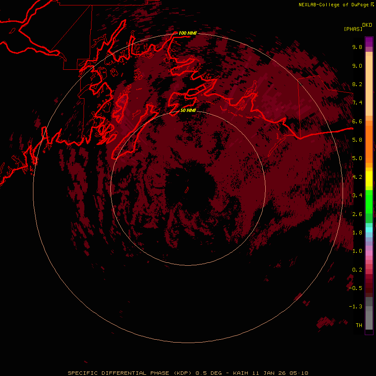376x376 pixels.
Task: Click the date '11 JAN 26'
Action: [x=269, y=373]
